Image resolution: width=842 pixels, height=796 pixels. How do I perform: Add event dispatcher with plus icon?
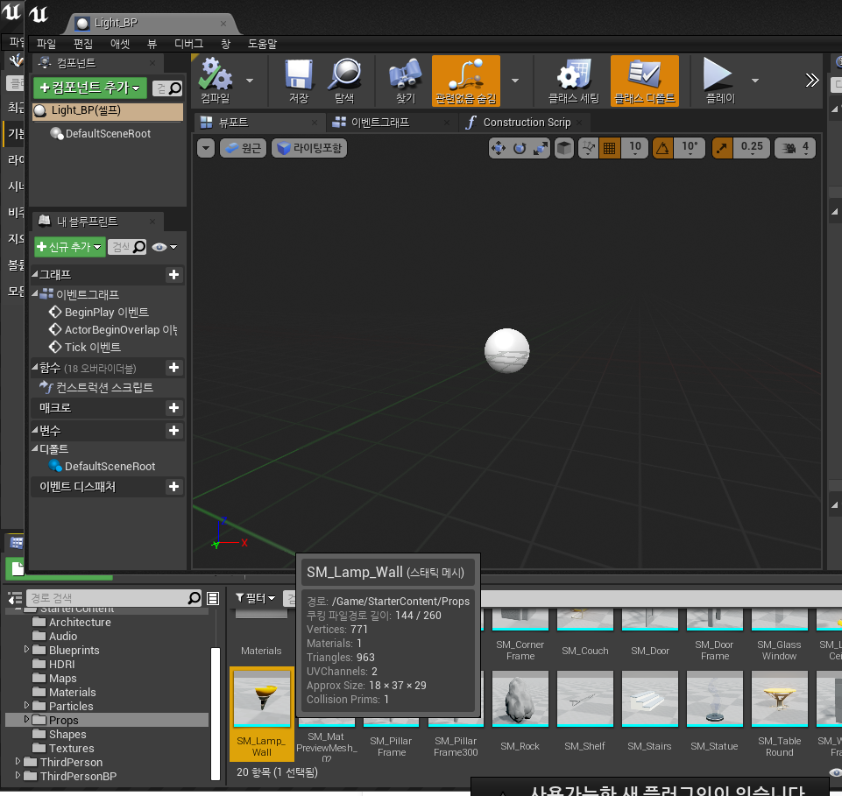[x=173, y=487]
